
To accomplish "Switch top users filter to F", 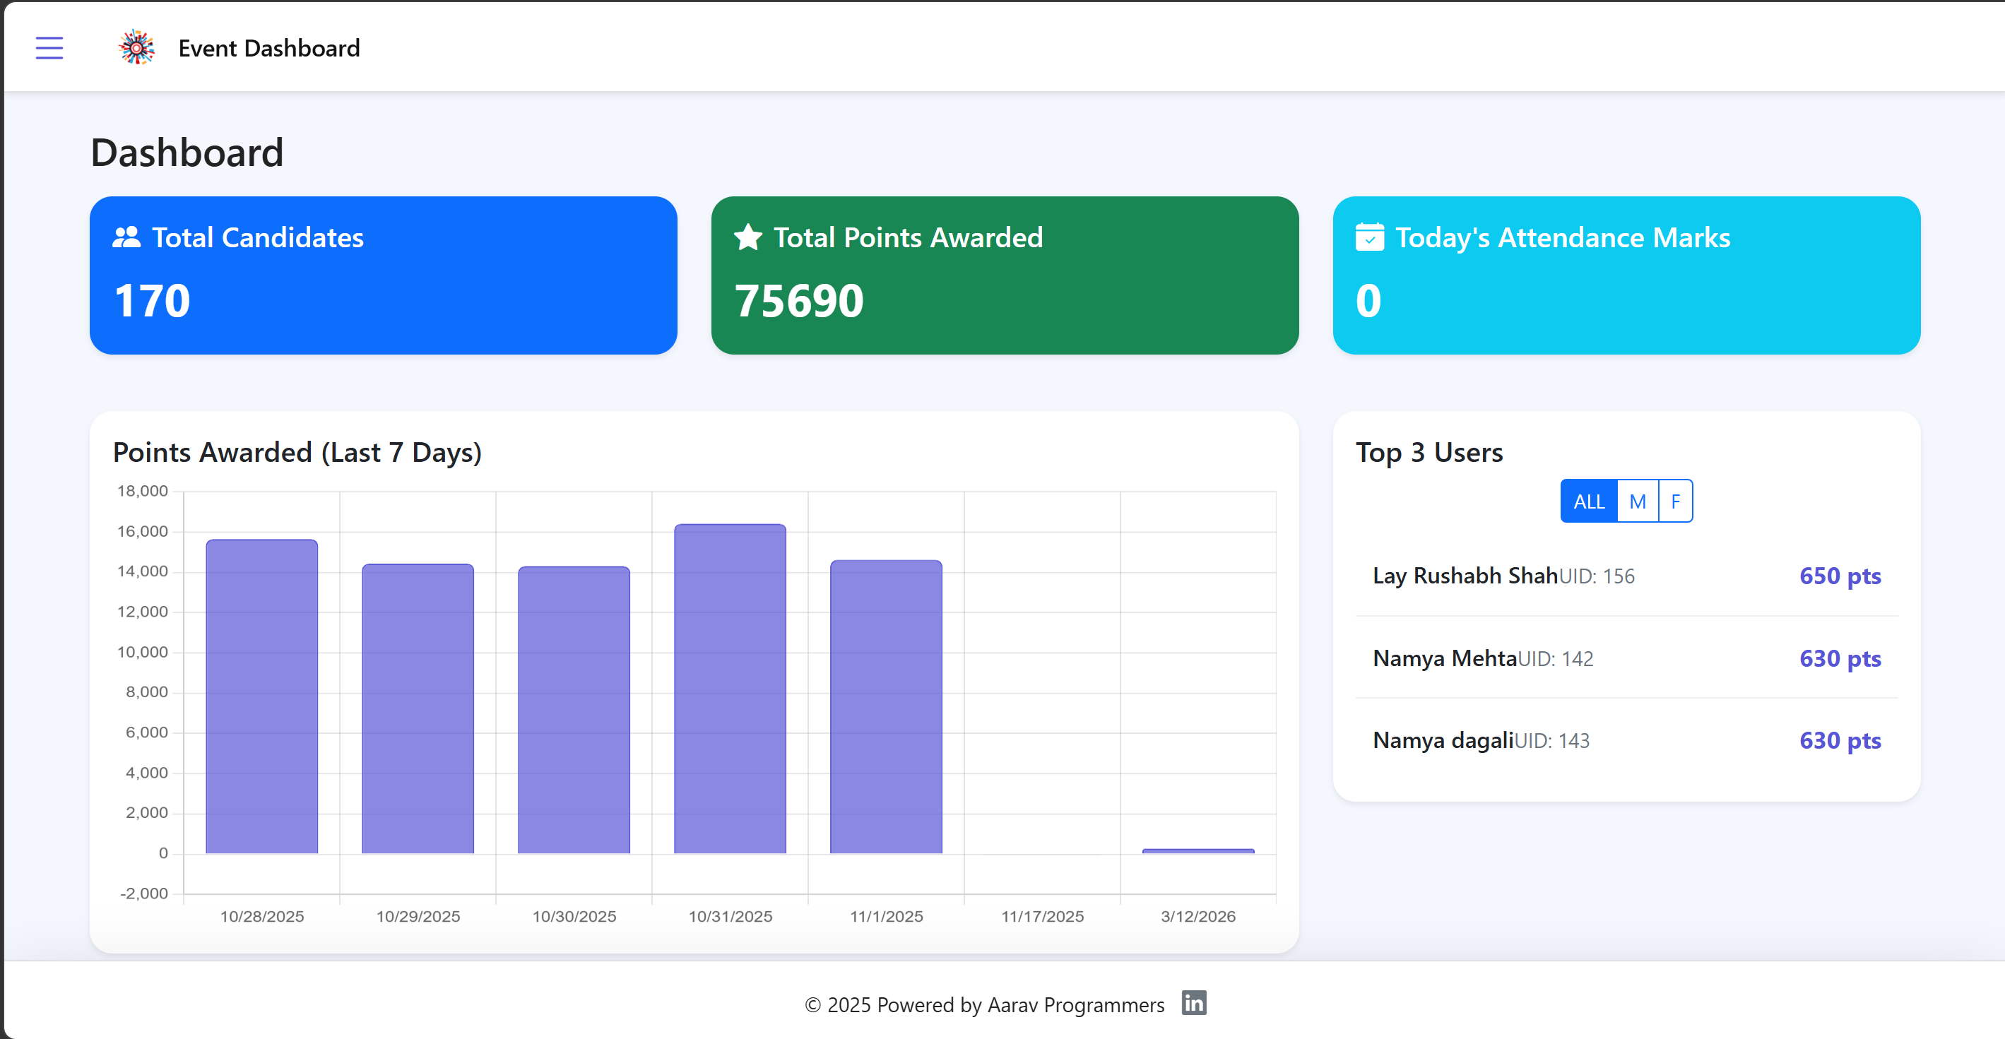I will [x=1675, y=501].
